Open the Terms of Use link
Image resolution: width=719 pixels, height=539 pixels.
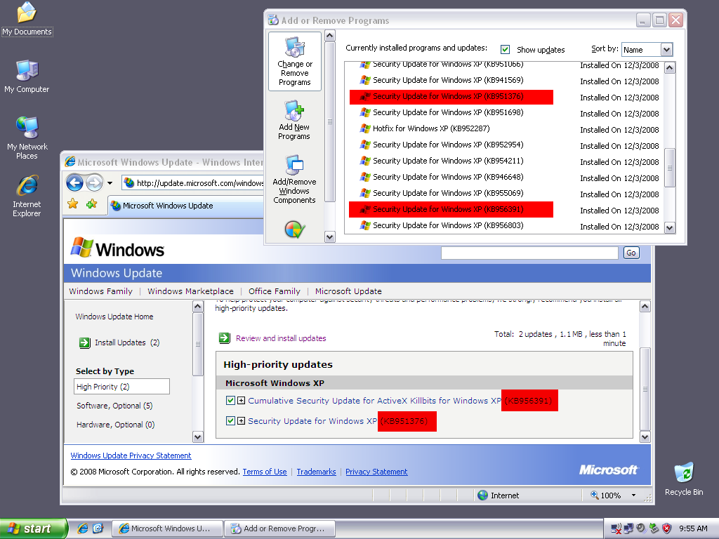265,472
